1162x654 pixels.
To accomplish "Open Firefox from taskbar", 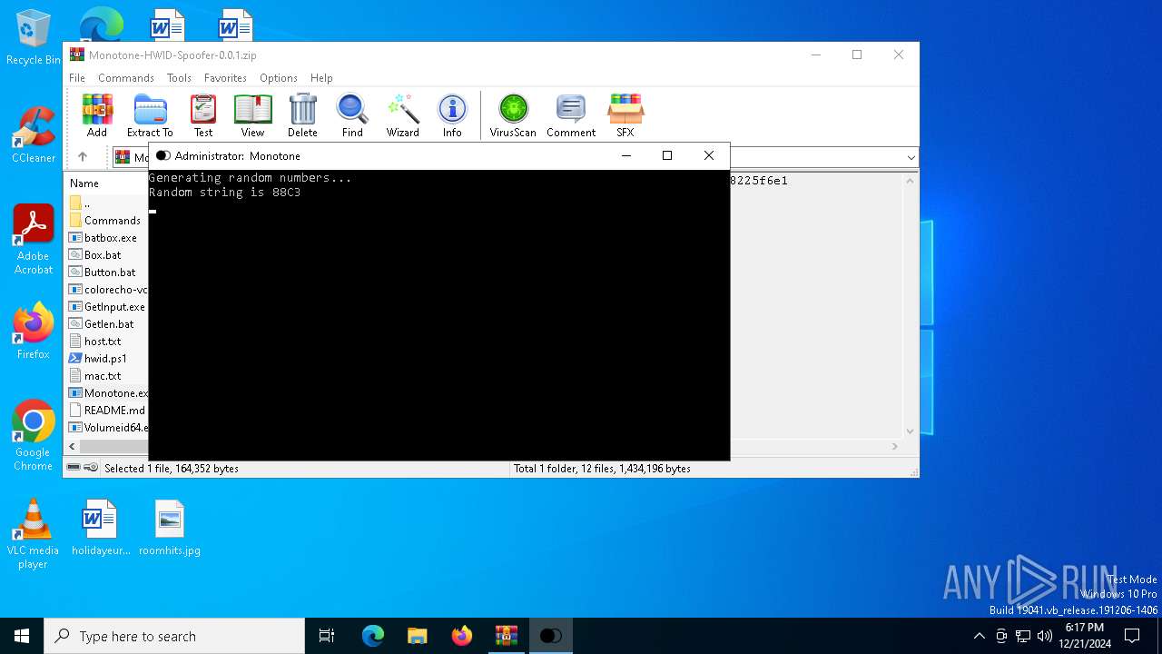I will [462, 636].
